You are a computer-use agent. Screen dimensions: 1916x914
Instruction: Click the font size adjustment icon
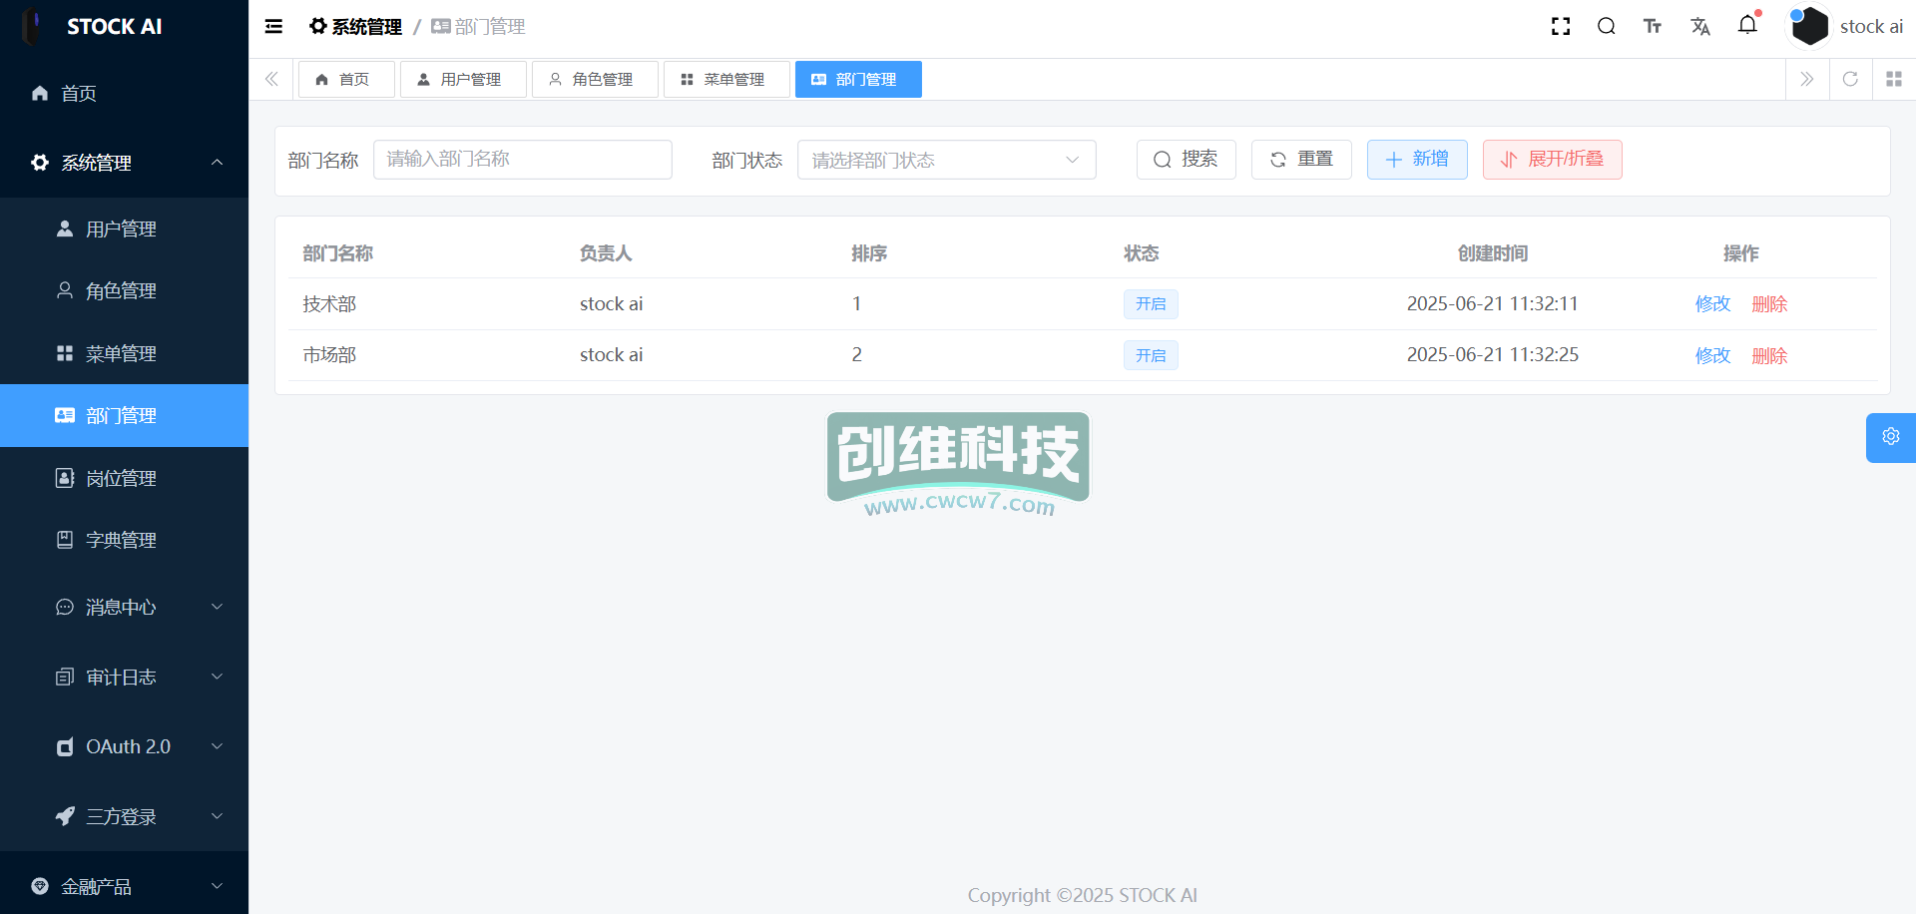[1653, 27]
